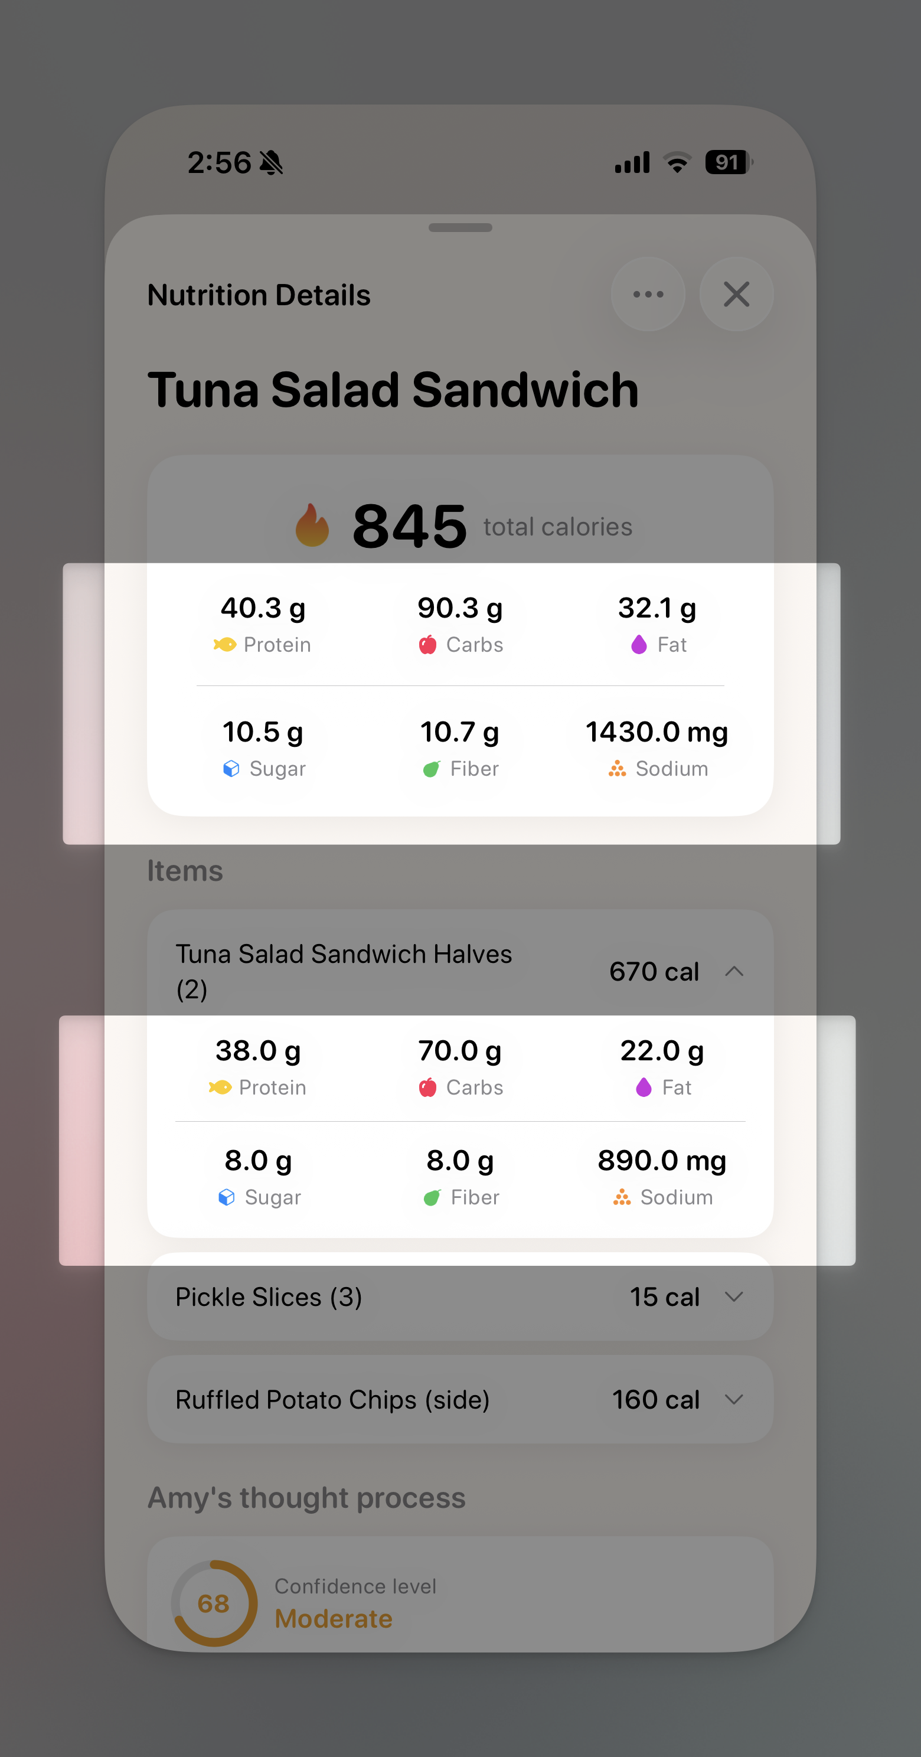
Task: Close the Nutrition Details sheet
Action: click(x=736, y=295)
